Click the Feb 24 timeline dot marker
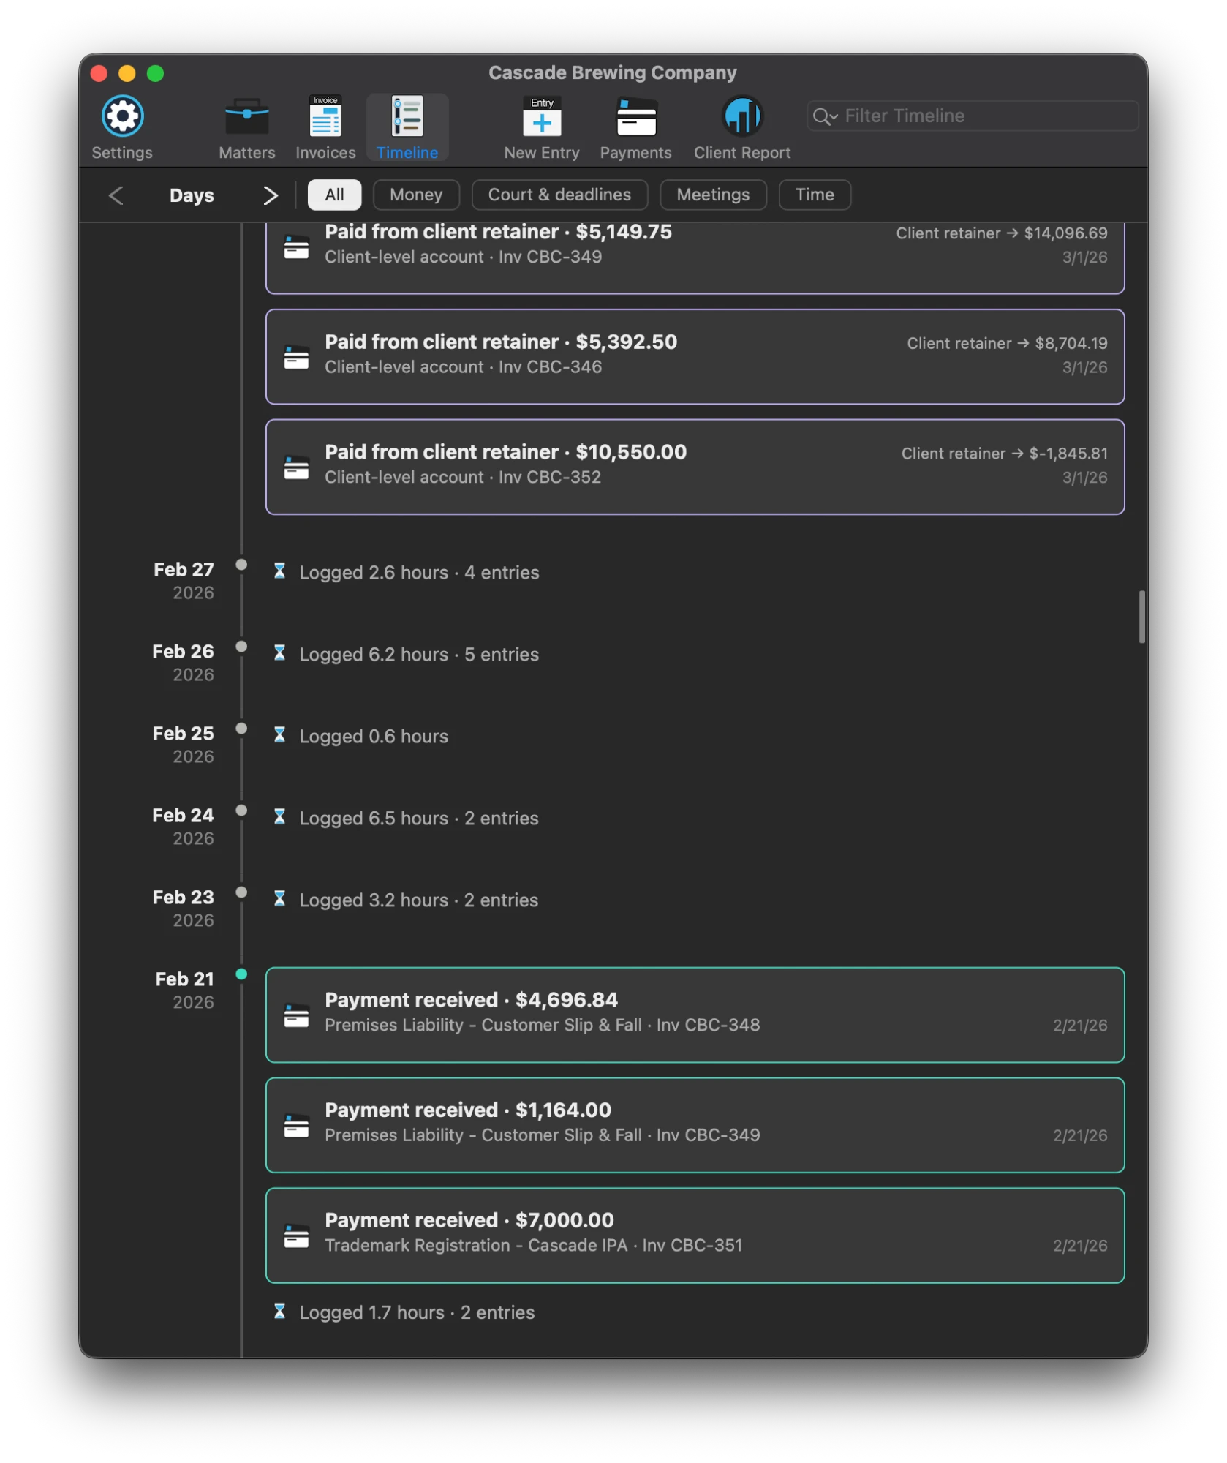Image resolution: width=1227 pixels, height=1463 pixels. pos(241,811)
